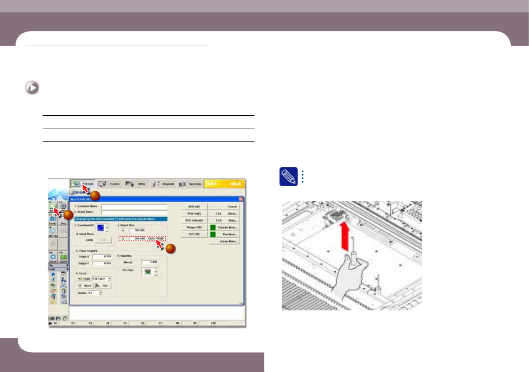The image size is (529, 372).
Task: Click the Move button in Teach
Action: pos(85,286)
